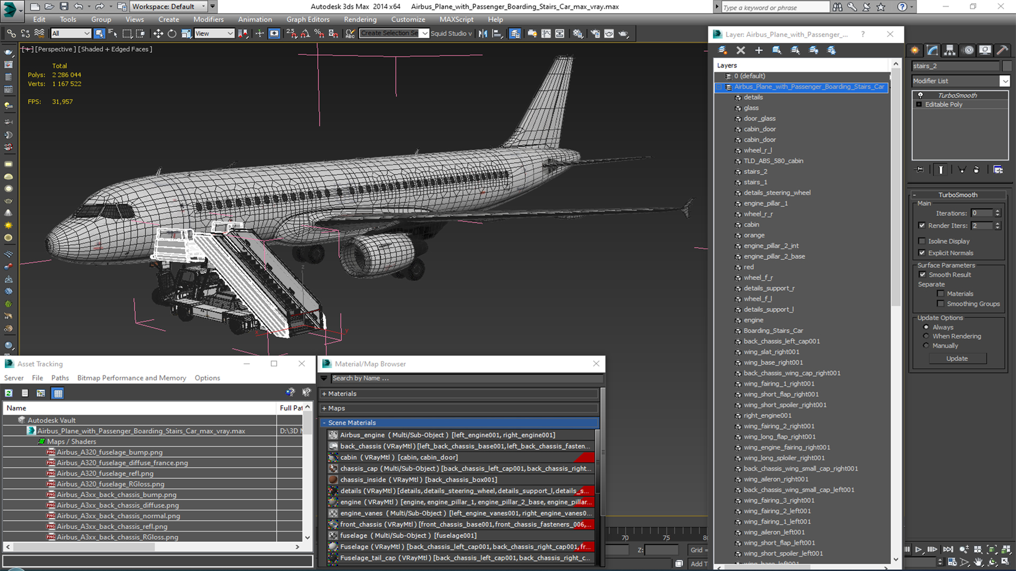Click object color swatch beside stairs_2
1016x571 pixels.
point(1006,66)
